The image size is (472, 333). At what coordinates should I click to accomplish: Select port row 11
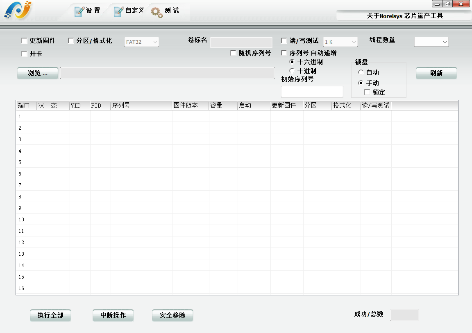point(237,231)
